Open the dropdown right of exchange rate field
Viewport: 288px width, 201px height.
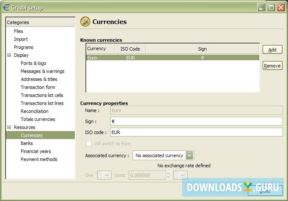pos(180,175)
